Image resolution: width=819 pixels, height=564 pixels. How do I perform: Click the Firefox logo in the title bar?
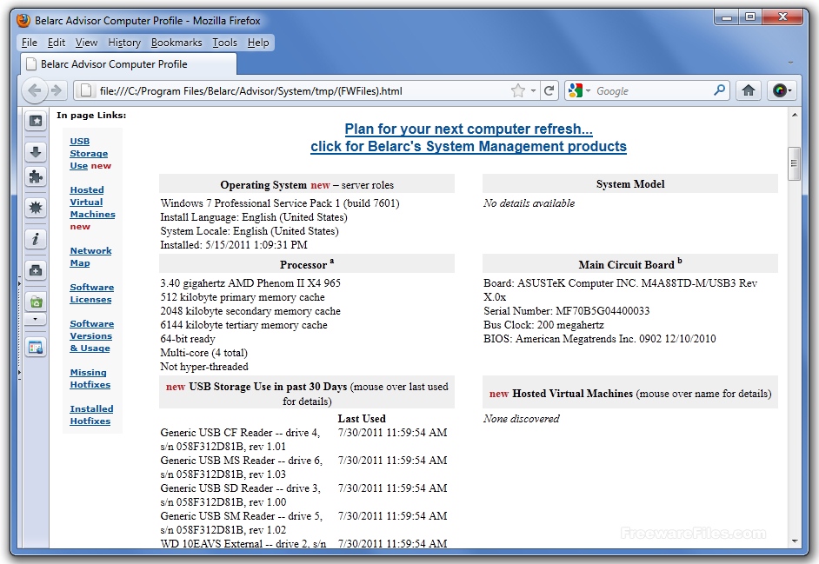pos(23,20)
